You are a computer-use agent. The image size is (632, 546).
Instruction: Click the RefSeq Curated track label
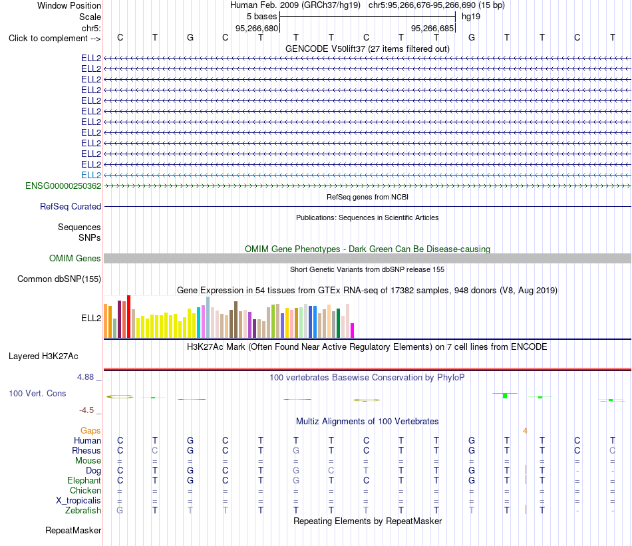point(71,206)
